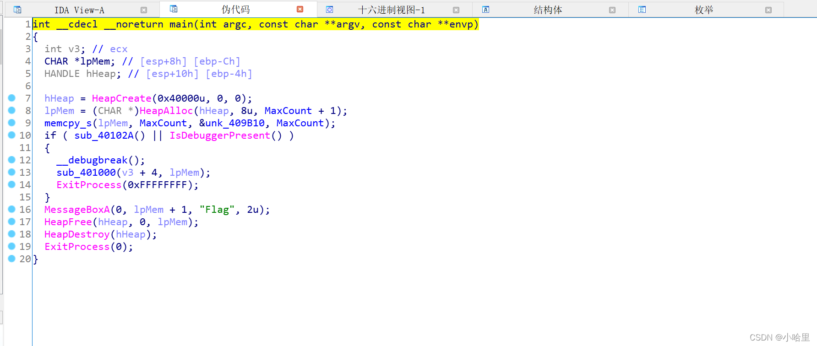
Task: Click line number 15 in the gutter
Action: pos(25,197)
